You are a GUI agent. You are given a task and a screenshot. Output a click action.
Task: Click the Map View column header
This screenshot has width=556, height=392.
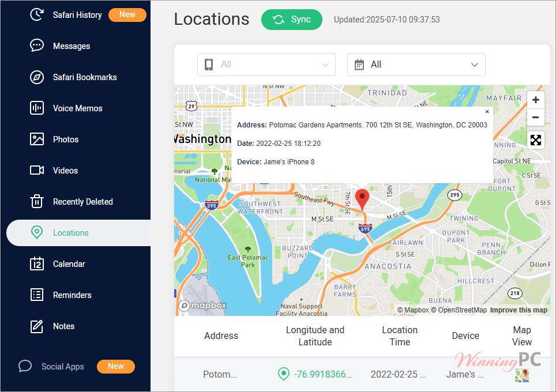point(522,336)
